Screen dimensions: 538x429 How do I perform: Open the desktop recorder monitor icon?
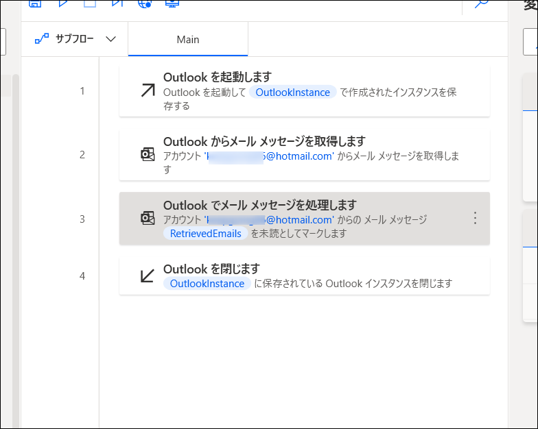pyautogui.click(x=172, y=3)
